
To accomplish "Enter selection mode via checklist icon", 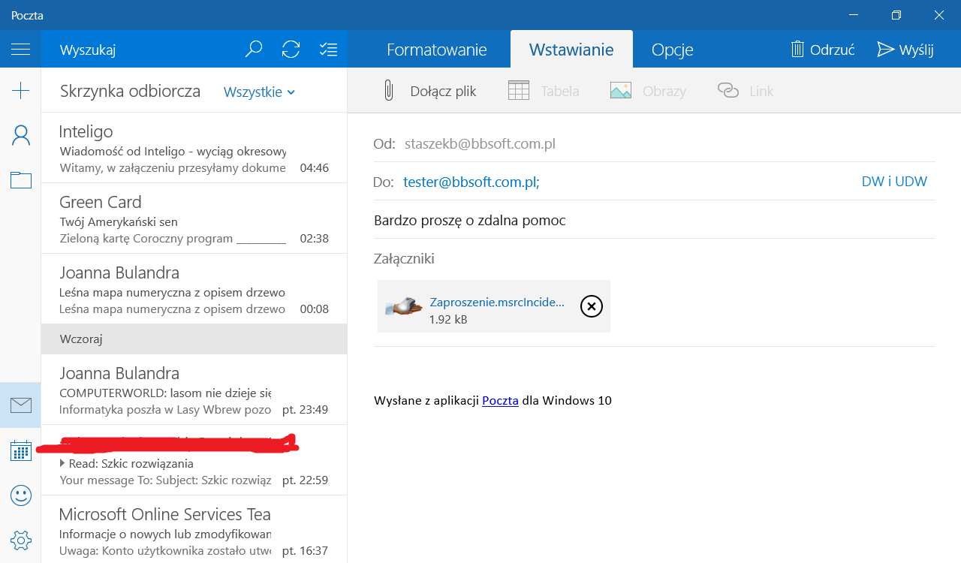I will 328,50.
